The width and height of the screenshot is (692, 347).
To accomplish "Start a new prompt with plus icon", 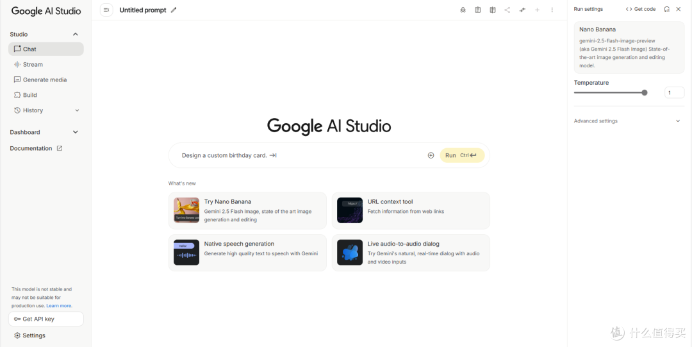I will tap(537, 10).
